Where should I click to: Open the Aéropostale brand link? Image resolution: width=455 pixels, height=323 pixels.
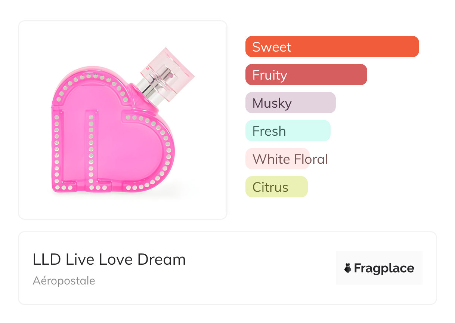tap(64, 281)
